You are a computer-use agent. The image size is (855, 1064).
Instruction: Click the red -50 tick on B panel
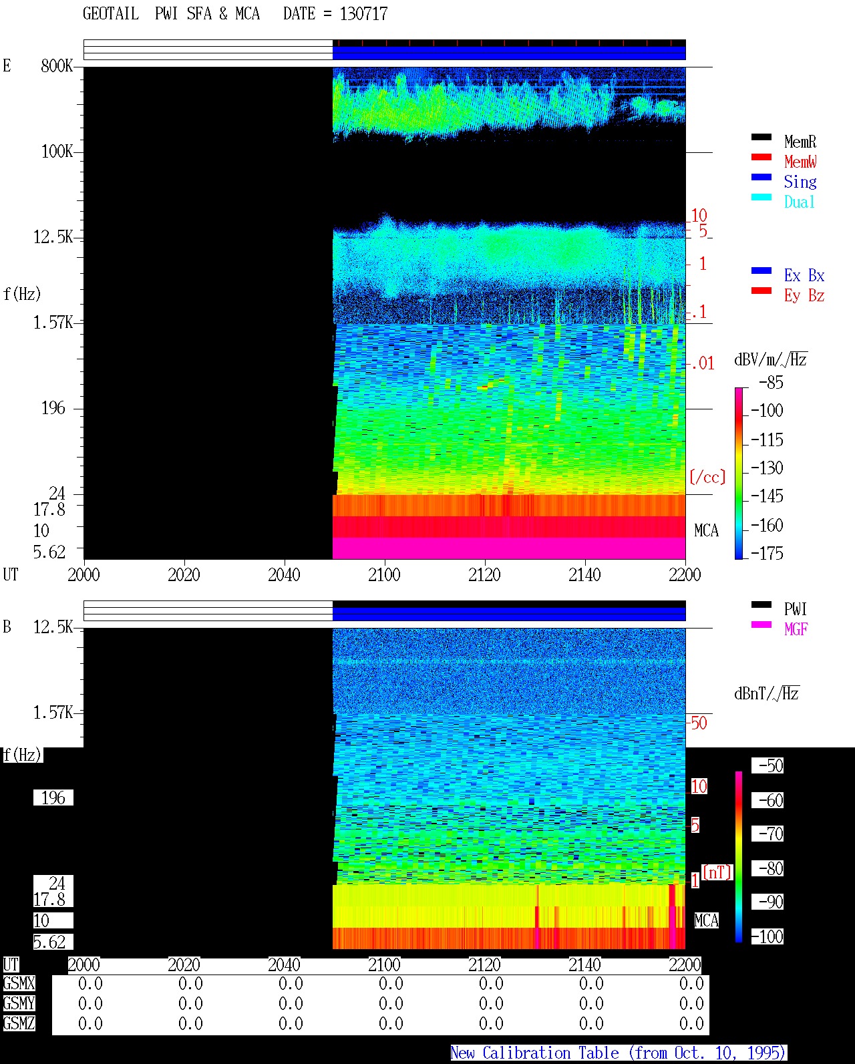[x=698, y=723]
